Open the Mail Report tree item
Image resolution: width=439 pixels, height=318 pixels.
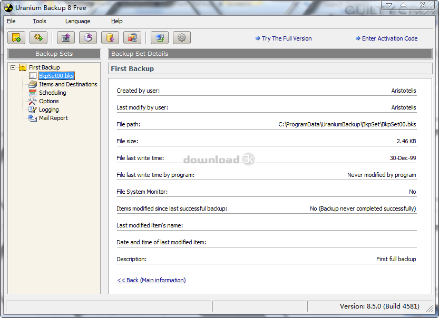tap(53, 118)
